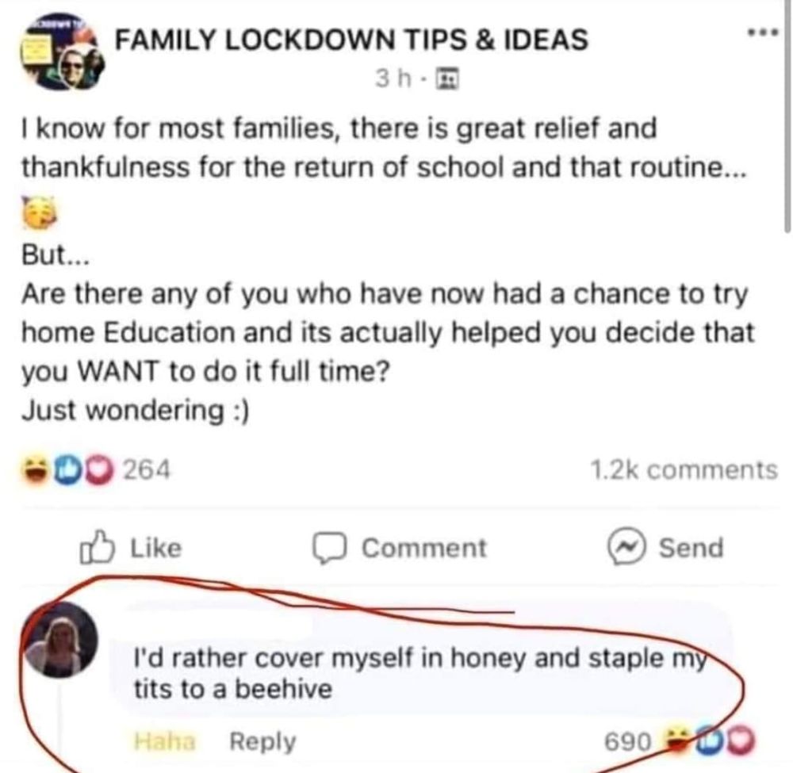View the post's 264 reactions count
The image size is (793, 773).
tap(147, 469)
